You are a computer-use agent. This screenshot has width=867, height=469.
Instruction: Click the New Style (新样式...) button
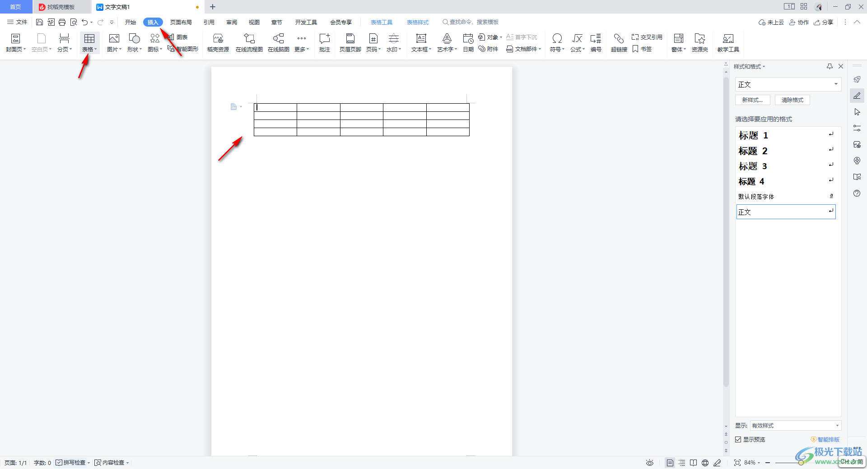752,100
